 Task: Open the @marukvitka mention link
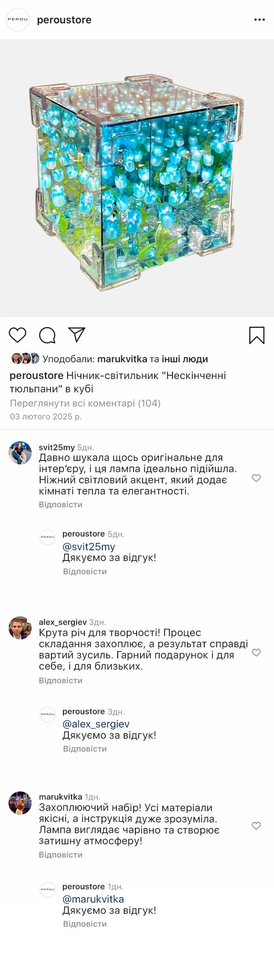click(93, 899)
